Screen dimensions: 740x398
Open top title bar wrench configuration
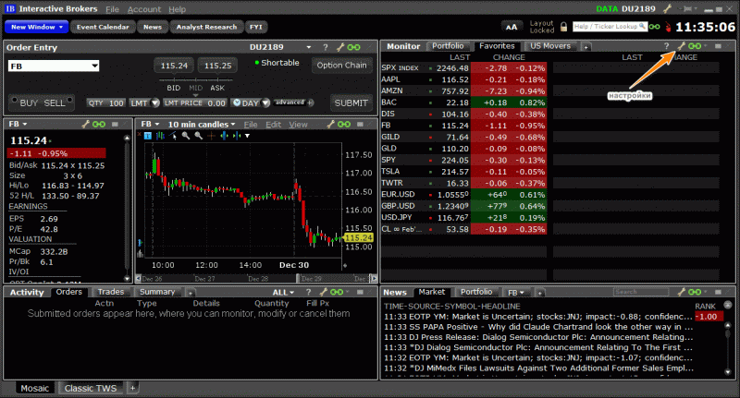click(x=667, y=8)
